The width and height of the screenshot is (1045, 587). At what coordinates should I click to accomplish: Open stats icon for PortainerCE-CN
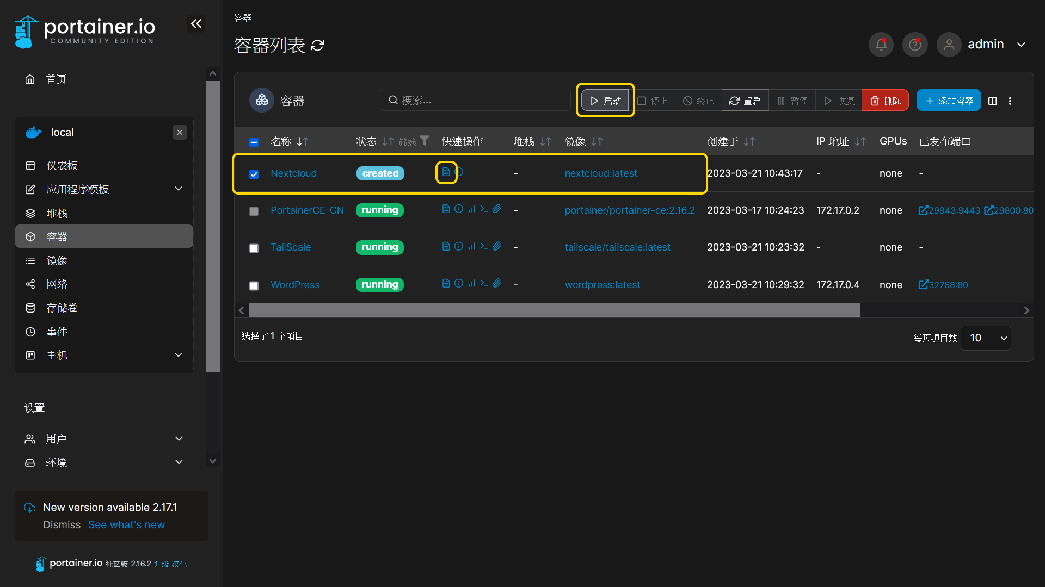pos(471,209)
